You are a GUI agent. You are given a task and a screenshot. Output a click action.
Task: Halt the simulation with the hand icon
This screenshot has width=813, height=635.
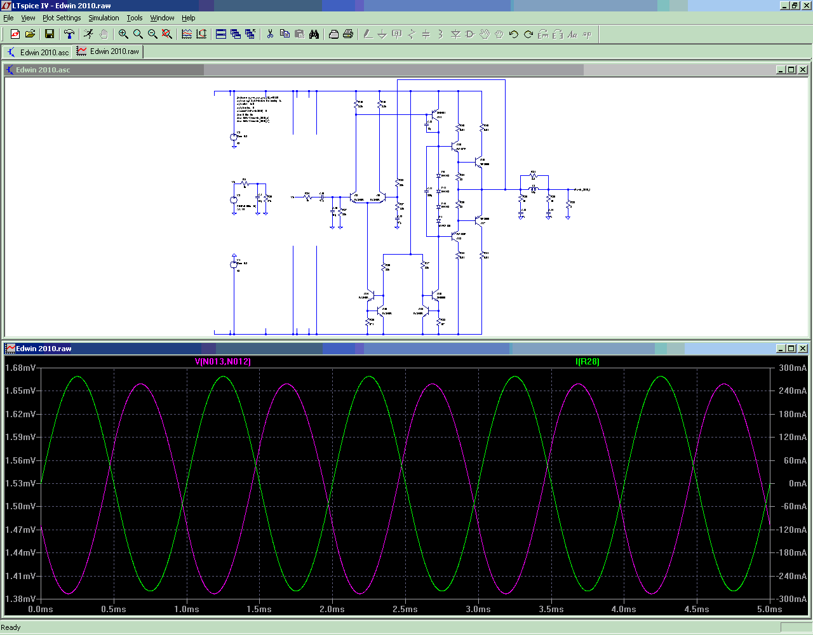[x=104, y=34]
